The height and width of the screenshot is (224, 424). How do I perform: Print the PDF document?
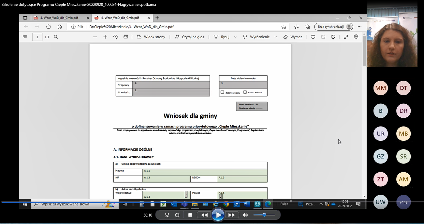[313, 37]
